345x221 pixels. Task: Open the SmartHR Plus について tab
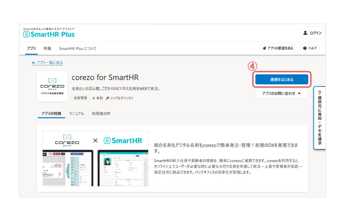click(78, 48)
